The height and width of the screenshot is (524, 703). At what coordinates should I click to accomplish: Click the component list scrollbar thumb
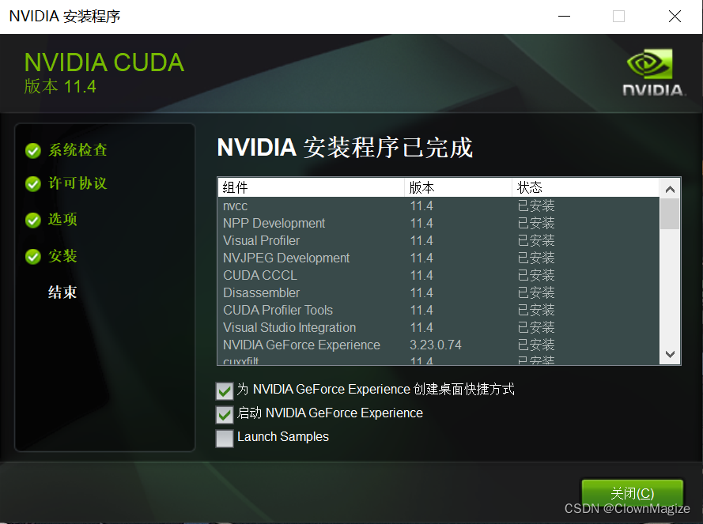[x=670, y=214]
